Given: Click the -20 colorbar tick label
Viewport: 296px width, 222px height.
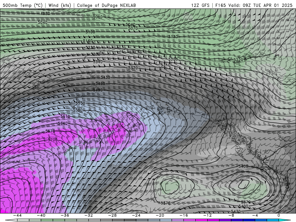Looking at the screenshot, I should (x=160, y=215).
